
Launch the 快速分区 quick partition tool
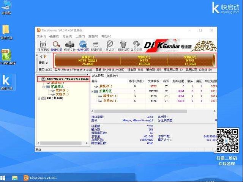pyautogui.click(x=83, y=45)
